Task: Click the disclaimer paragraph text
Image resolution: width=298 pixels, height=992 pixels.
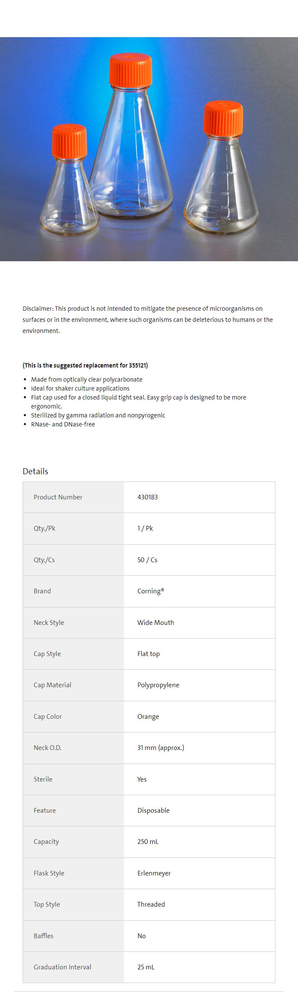Action: tap(148, 319)
